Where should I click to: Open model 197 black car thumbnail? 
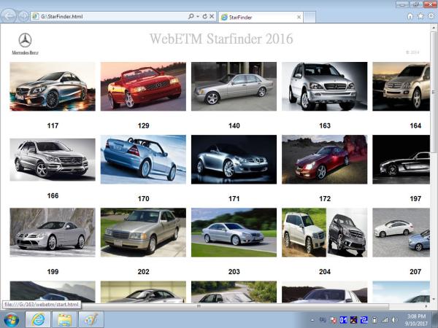401,160
